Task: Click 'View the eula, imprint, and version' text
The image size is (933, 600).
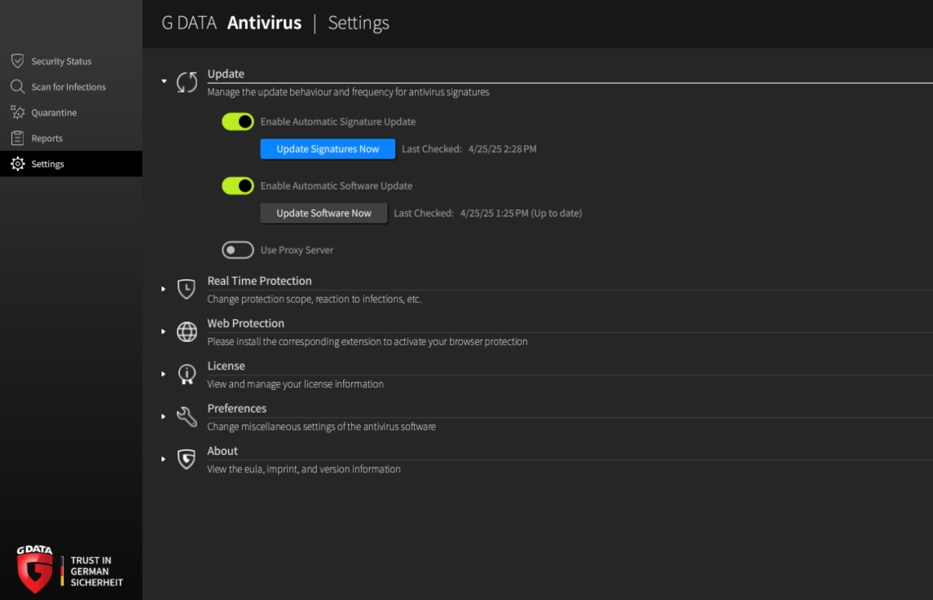Action: tap(303, 469)
